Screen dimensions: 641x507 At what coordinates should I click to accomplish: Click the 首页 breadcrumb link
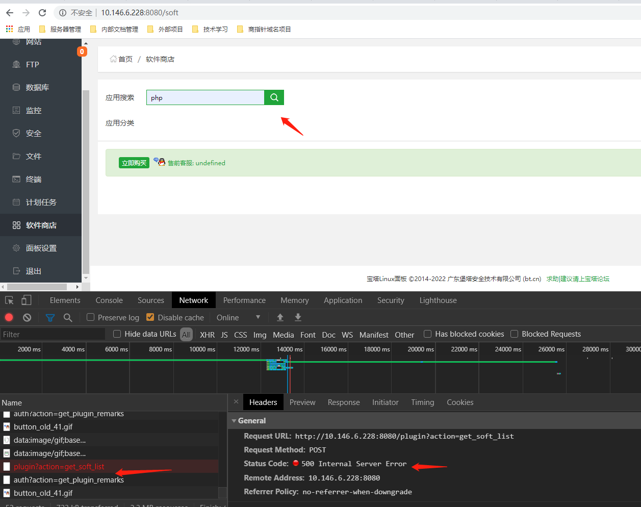pyautogui.click(x=125, y=59)
